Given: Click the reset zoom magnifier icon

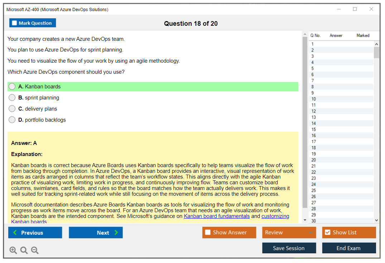Looking at the screenshot, I should (24, 250).
